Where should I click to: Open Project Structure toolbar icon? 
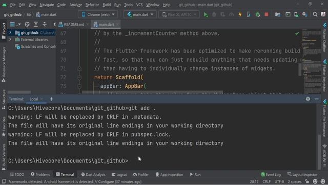[x=278, y=14]
